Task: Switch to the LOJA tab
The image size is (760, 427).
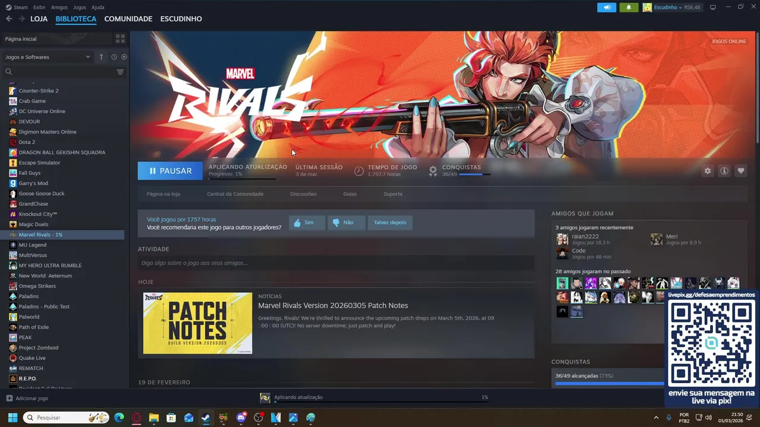Action: (39, 19)
